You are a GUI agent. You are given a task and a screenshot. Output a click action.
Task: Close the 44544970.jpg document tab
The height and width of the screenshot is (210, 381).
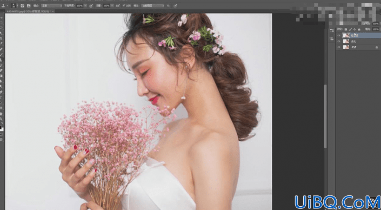click(53, 11)
